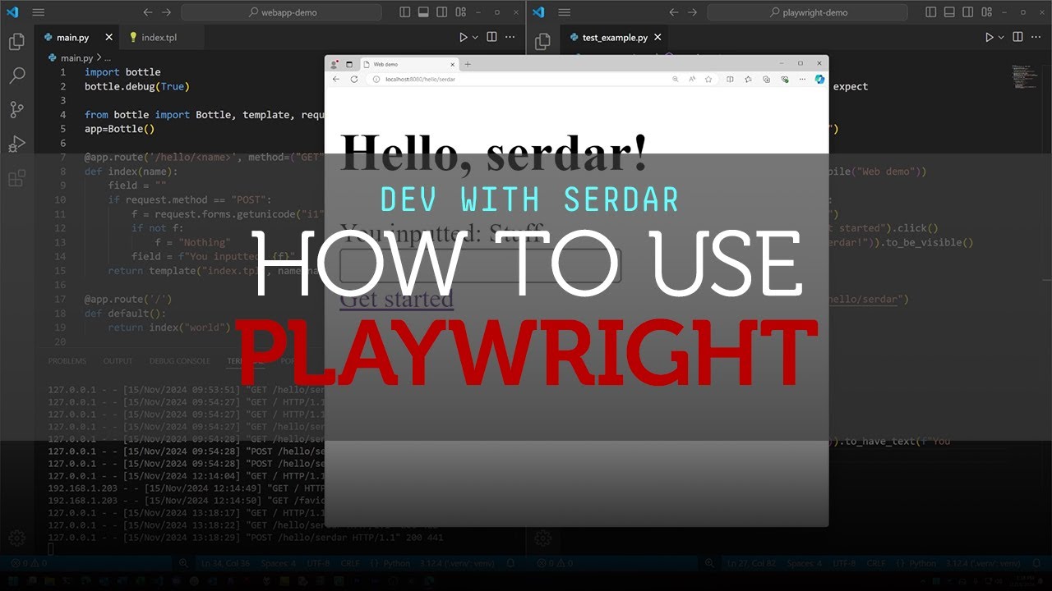This screenshot has height=591, width=1052.
Task: Run Python file in playwright-demo editor
Action: tap(990, 38)
